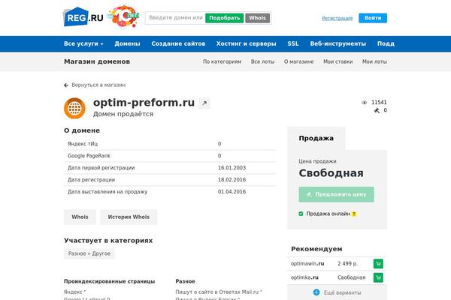This screenshot has height=300, width=451.
Task: Click the date 18.02.2016 value
Action: [232, 180]
